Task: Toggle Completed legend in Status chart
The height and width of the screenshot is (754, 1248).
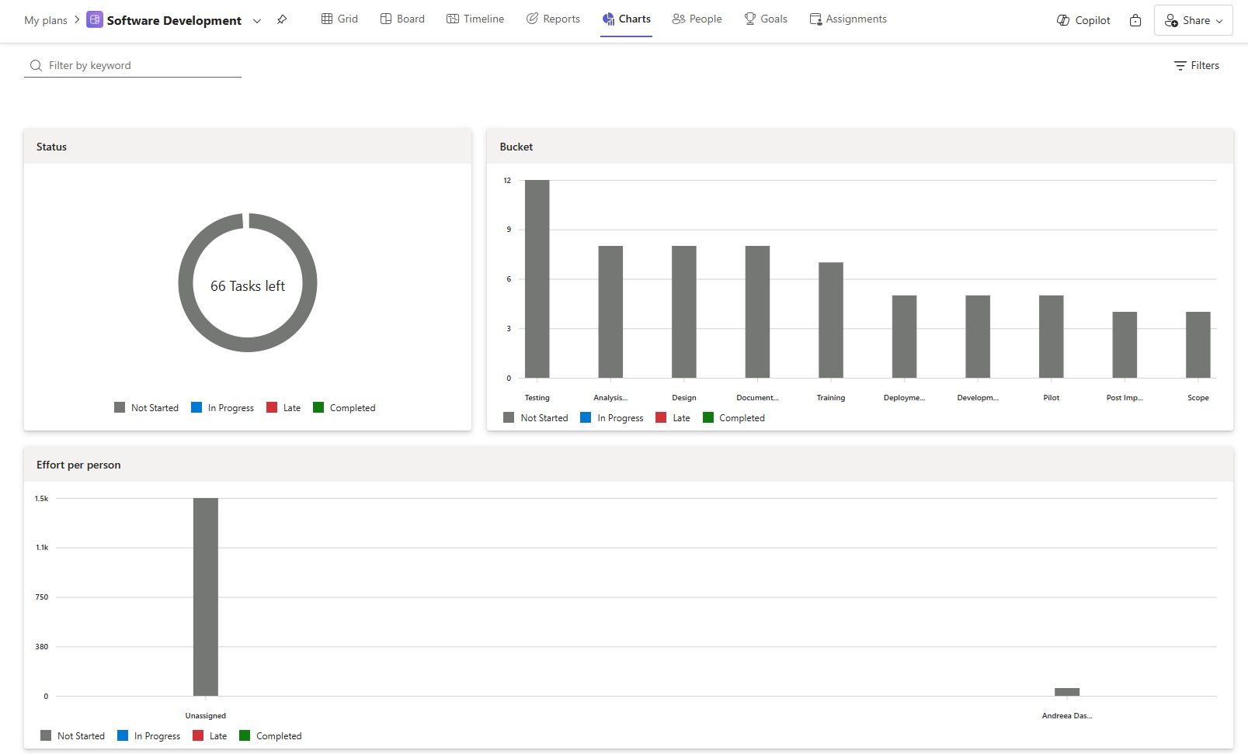Action: [x=344, y=408]
